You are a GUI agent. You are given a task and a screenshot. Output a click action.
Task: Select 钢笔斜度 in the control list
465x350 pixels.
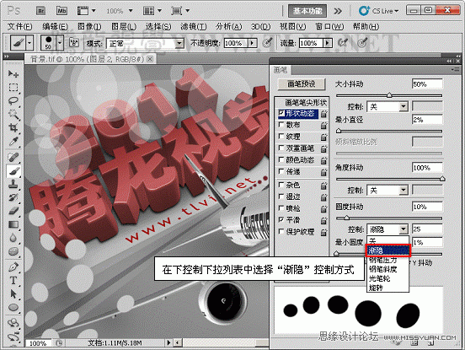coord(388,269)
